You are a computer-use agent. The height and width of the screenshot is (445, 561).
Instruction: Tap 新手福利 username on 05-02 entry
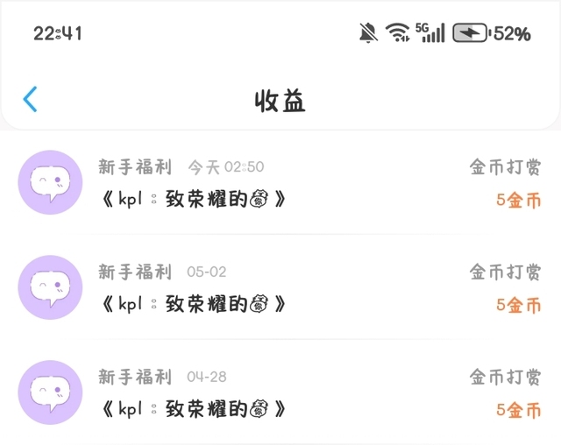click(135, 272)
